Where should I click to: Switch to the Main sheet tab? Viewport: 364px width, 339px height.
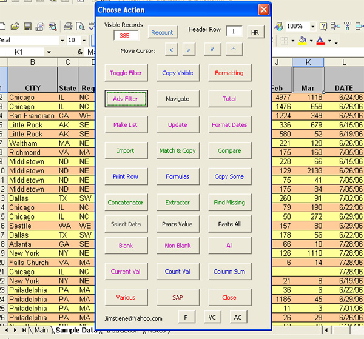[x=41, y=331]
